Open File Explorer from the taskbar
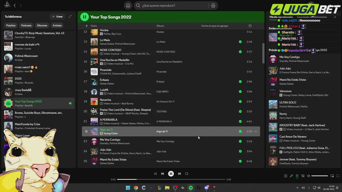The image size is (342, 192). (167, 188)
